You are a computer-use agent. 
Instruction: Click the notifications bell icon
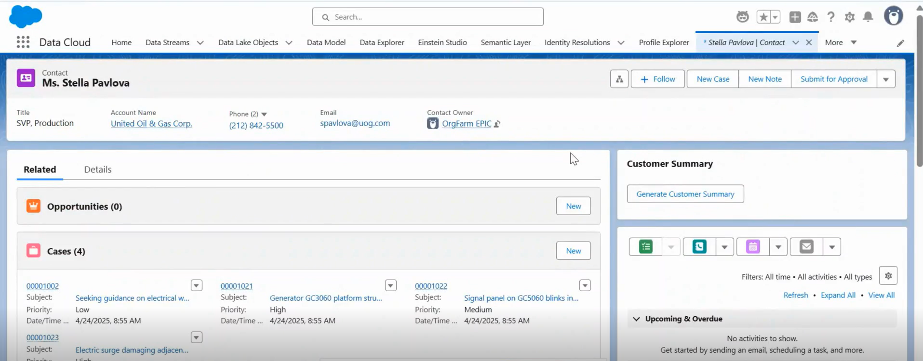[x=868, y=17]
